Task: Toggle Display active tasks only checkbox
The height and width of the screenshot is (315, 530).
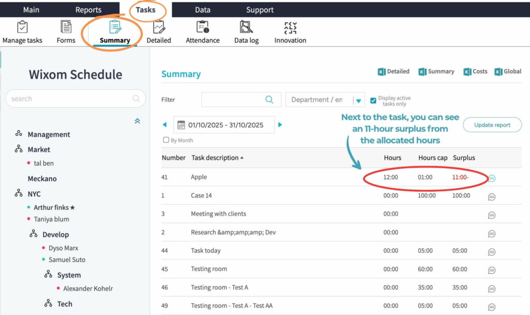Action: coord(373,101)
